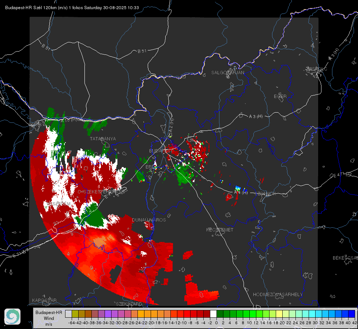This screenshot has width=358, height=329.
Task: Click the ERD town label
Action: [x=150, y=167]
